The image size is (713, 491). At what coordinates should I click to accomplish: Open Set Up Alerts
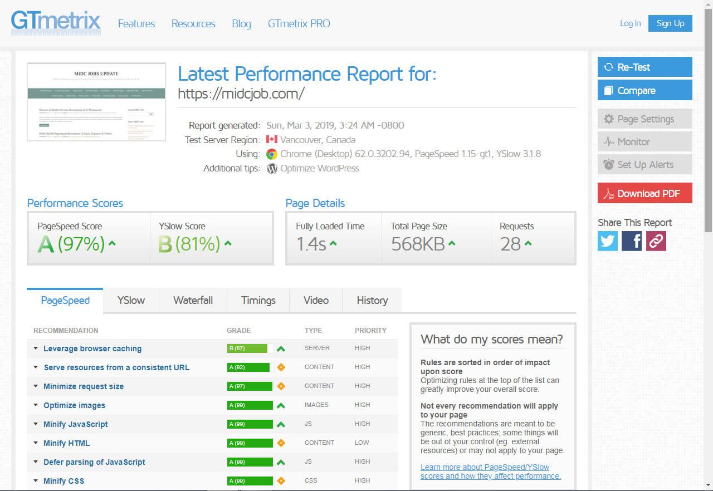[x=644, y=164]
